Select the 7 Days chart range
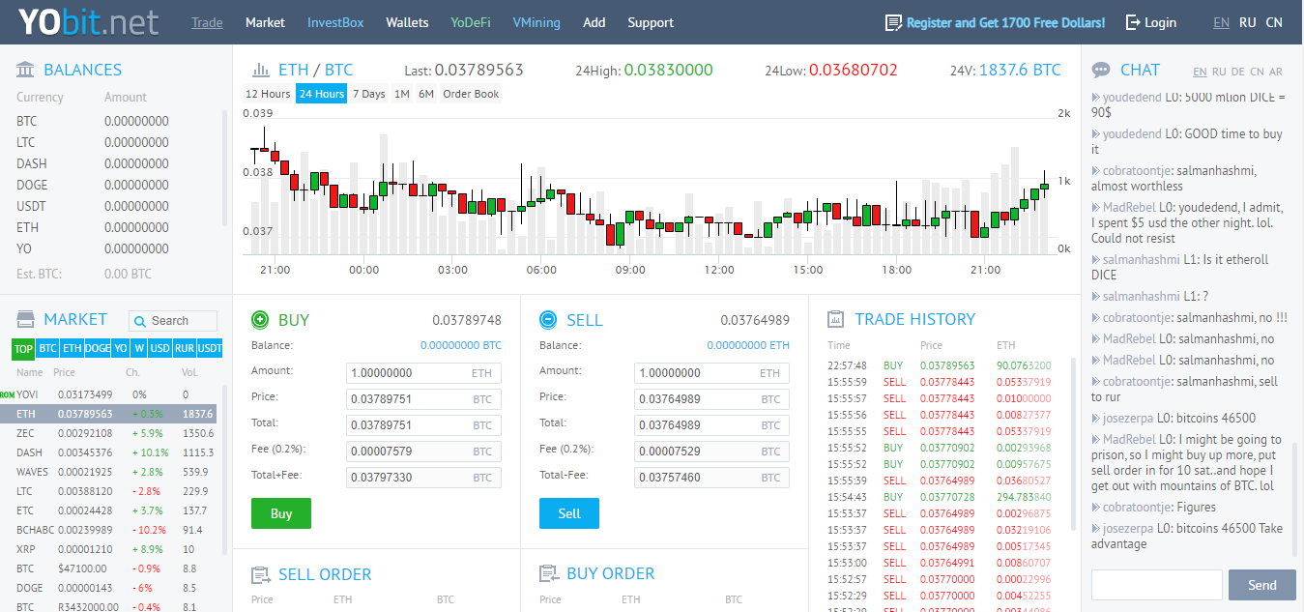 368,94
